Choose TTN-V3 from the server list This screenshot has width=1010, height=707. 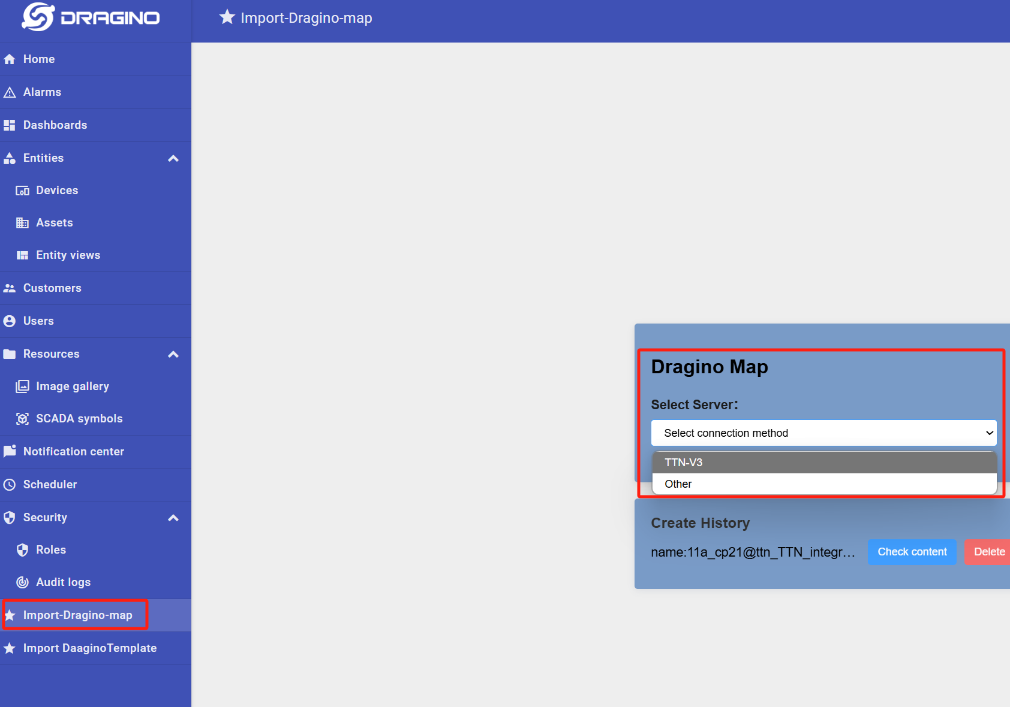pos(824,463)
